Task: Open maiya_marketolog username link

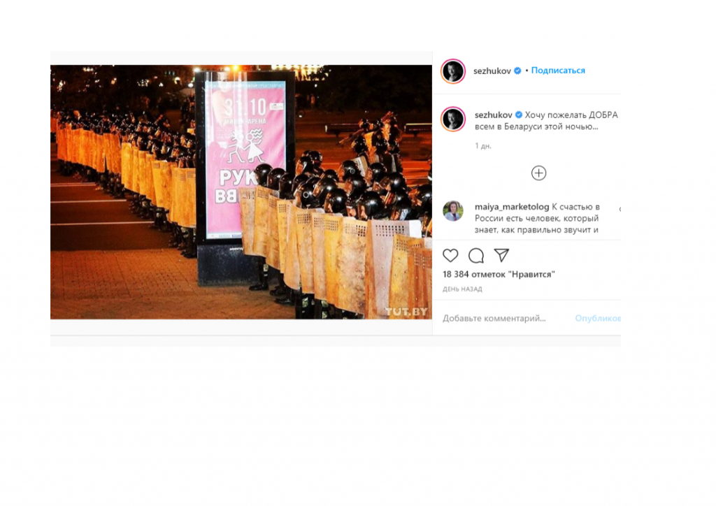Action: pos(512,207)
